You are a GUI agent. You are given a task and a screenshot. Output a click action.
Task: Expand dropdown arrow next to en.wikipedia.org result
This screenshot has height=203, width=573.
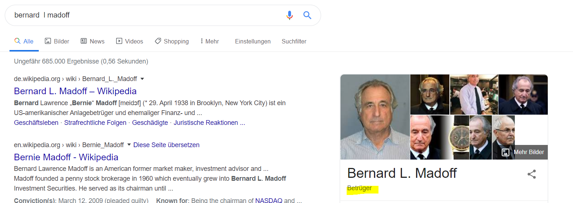pyautogui.click(x=129, y=145)
